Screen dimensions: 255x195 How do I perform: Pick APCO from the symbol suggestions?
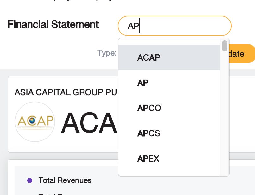pyautogui.click(x=149, y=108)
